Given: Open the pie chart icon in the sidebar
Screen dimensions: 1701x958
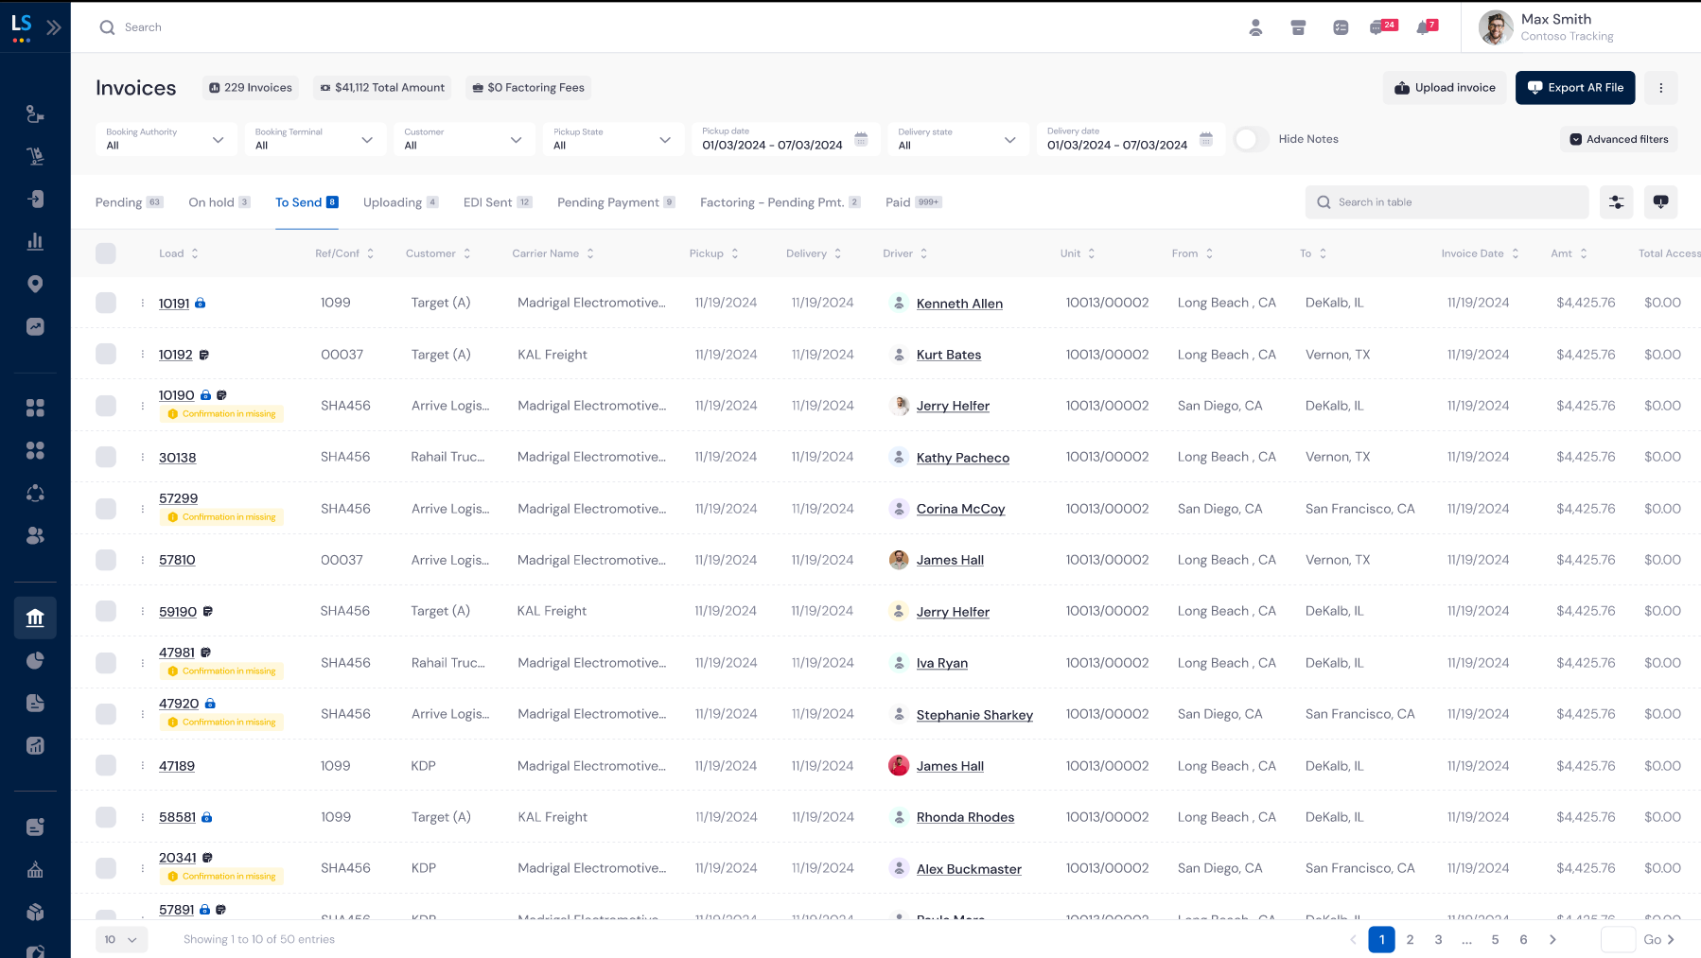Looking at the screenshot, I should pyautogui.click(x=35, y=660).
